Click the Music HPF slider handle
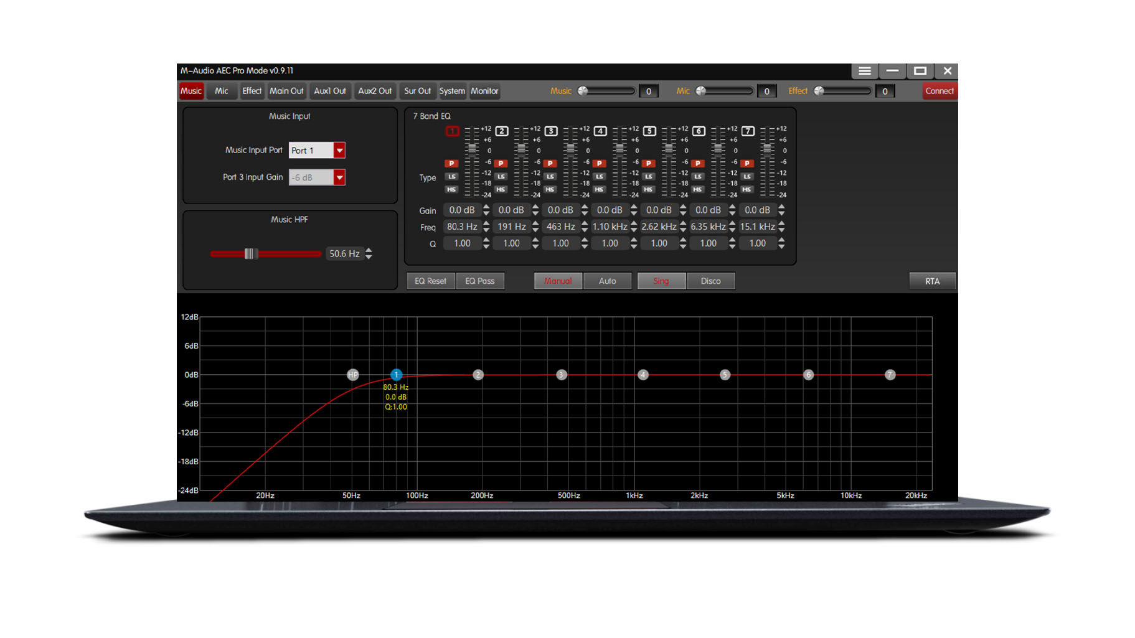 tap(250, 254)
